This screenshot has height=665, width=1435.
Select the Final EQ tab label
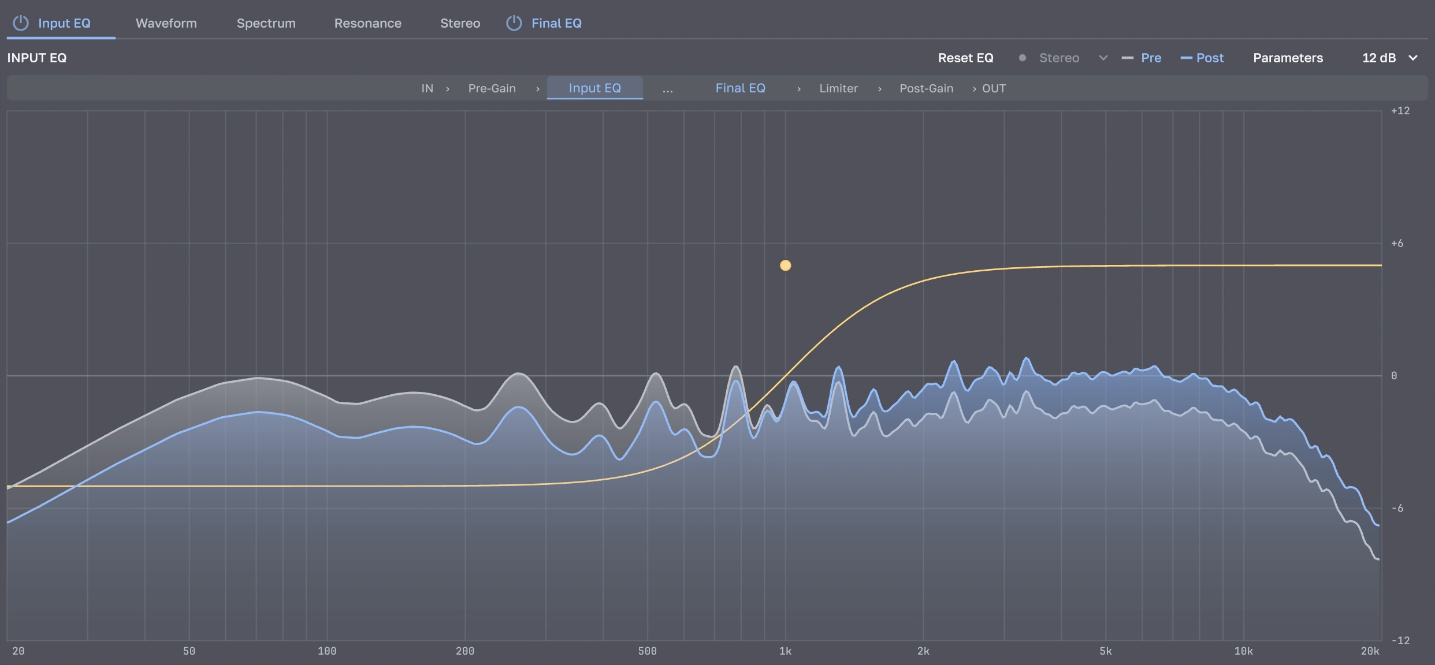point(556,23)
